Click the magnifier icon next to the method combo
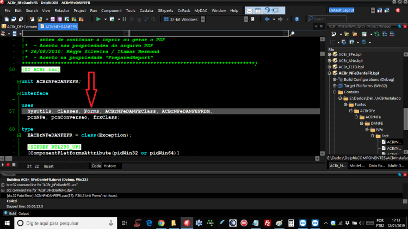This screenshot has width=408, height=229. click(x=292, y=34)
